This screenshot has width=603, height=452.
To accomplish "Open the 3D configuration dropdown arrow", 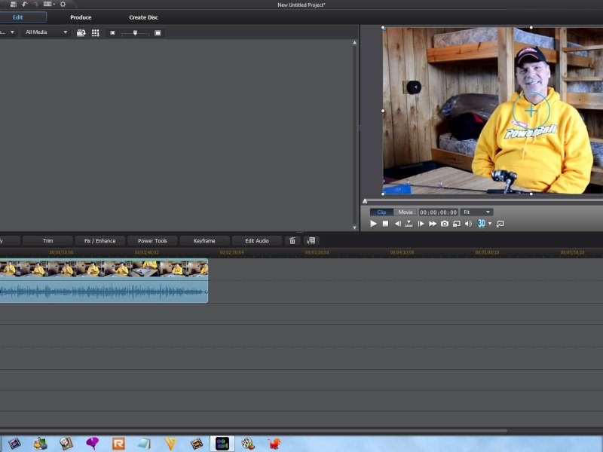I will click(x=490, y=224).
